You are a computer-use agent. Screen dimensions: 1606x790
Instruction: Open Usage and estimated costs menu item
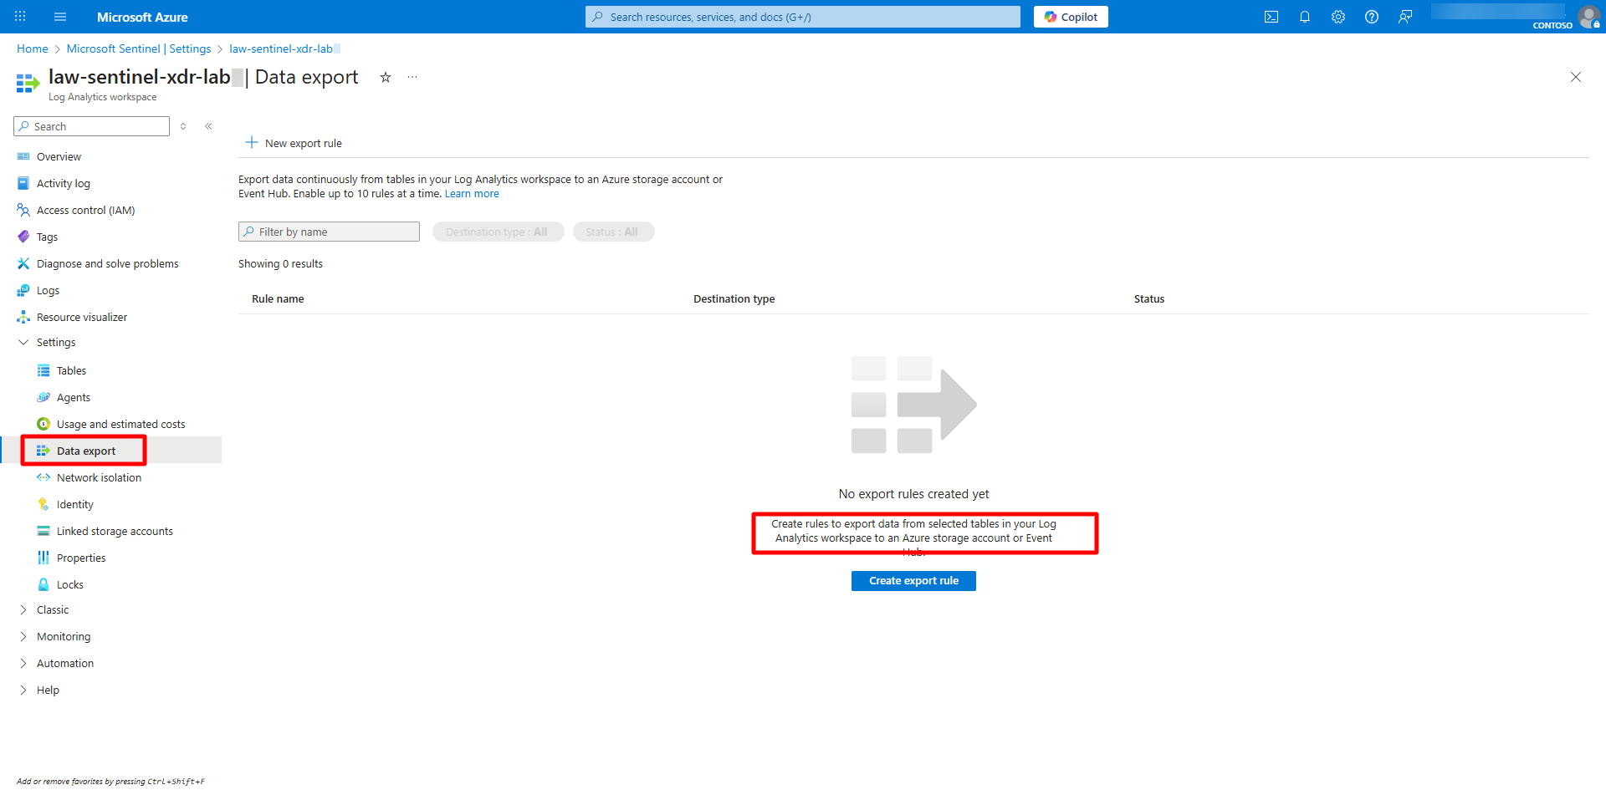121,424
